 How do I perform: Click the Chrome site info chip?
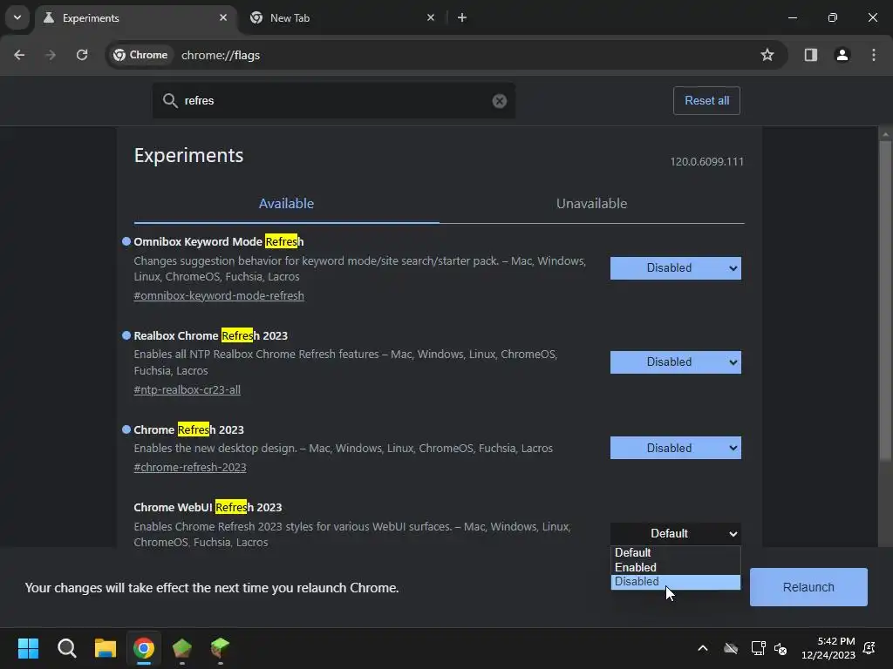(140, 55)
